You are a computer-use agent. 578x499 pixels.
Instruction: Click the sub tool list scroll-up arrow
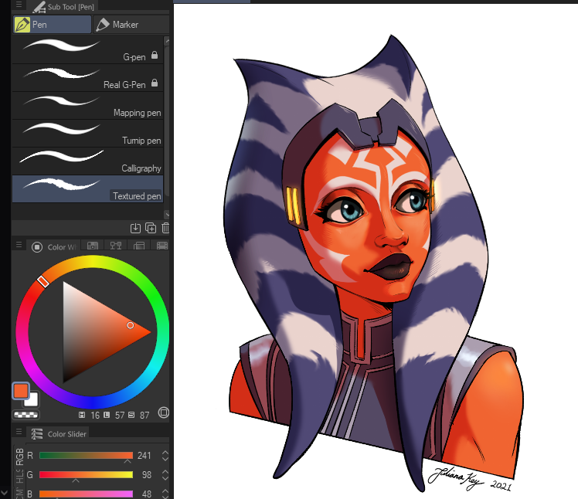tap(167, 40)
